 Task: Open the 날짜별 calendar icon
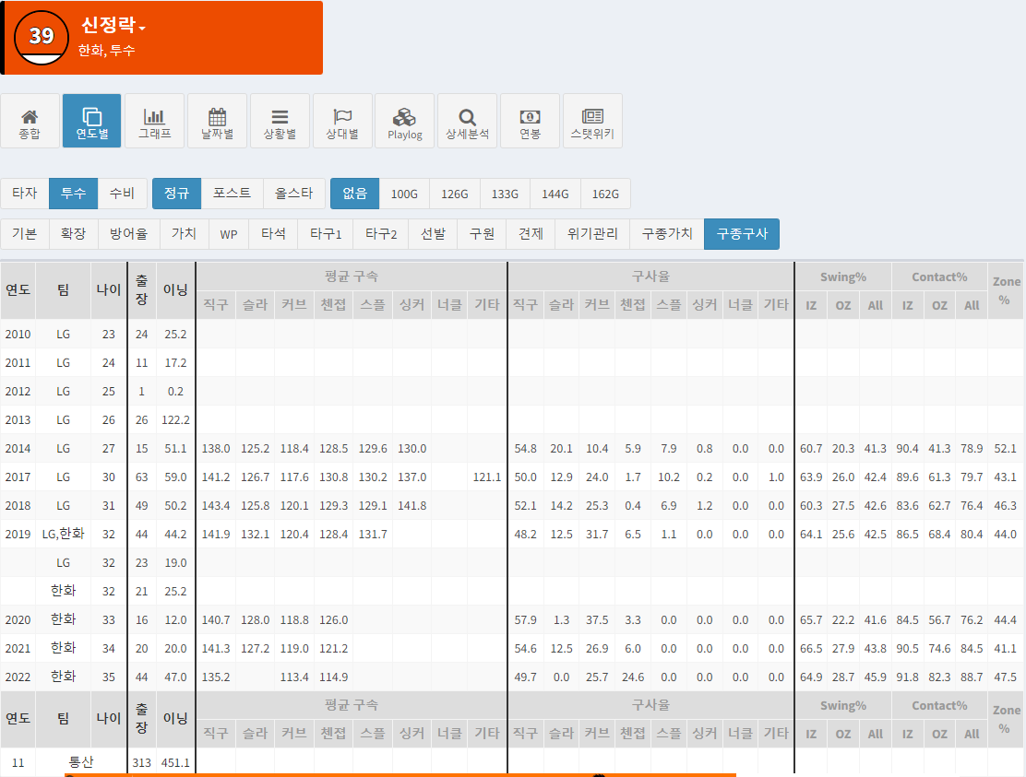pos(217,121)
